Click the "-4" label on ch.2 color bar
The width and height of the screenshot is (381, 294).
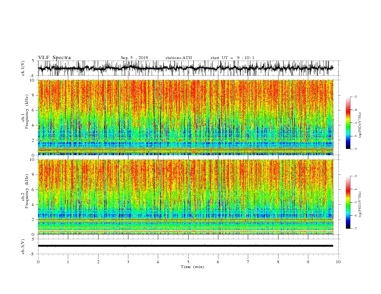click(355, 189)
